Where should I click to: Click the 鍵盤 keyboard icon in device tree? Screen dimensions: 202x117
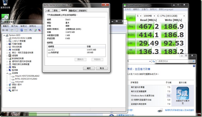(10, 88)
